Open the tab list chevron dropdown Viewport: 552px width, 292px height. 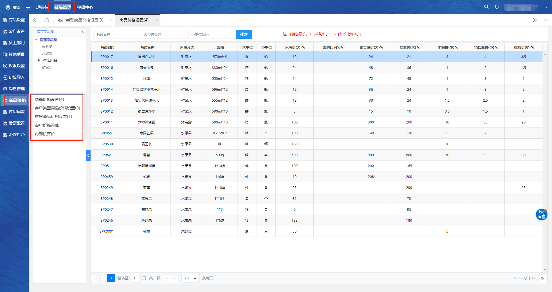tap(546, 20)
